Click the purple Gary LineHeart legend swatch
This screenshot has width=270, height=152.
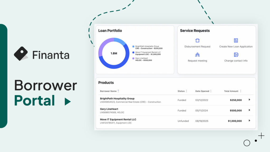pos(133,58)
